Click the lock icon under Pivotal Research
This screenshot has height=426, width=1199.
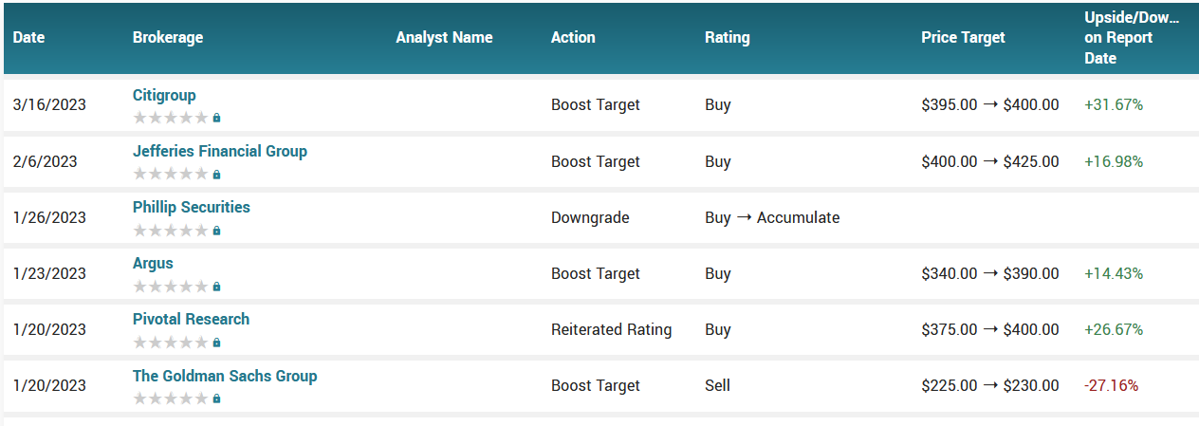216,343
